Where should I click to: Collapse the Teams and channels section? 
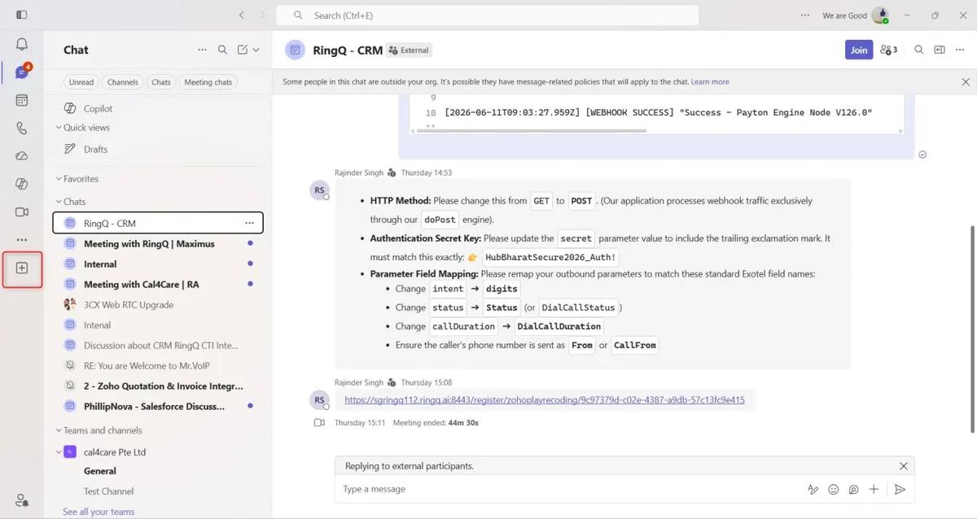click(x=59, y=430)
